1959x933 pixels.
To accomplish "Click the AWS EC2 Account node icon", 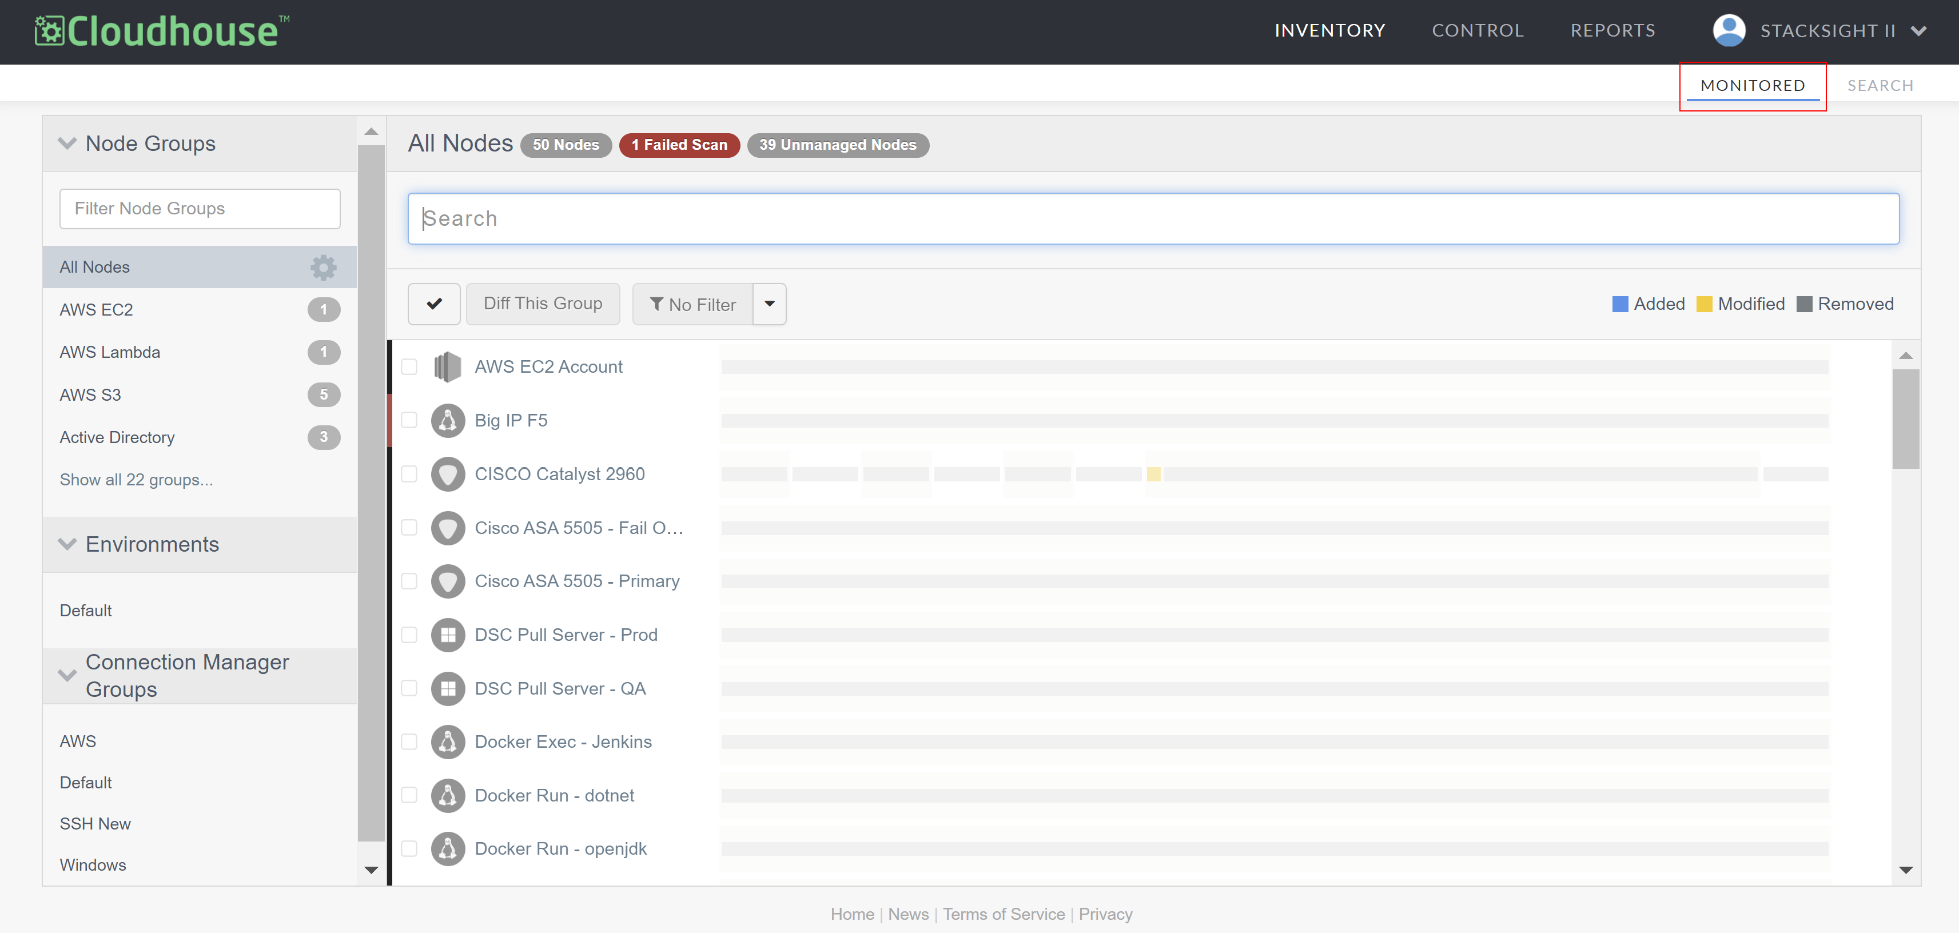I will pos(448,366).
